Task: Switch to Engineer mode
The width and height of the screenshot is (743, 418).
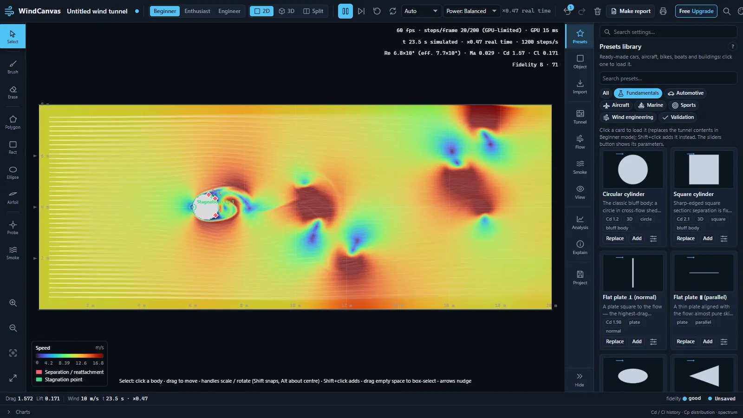Action: [229, 11]
